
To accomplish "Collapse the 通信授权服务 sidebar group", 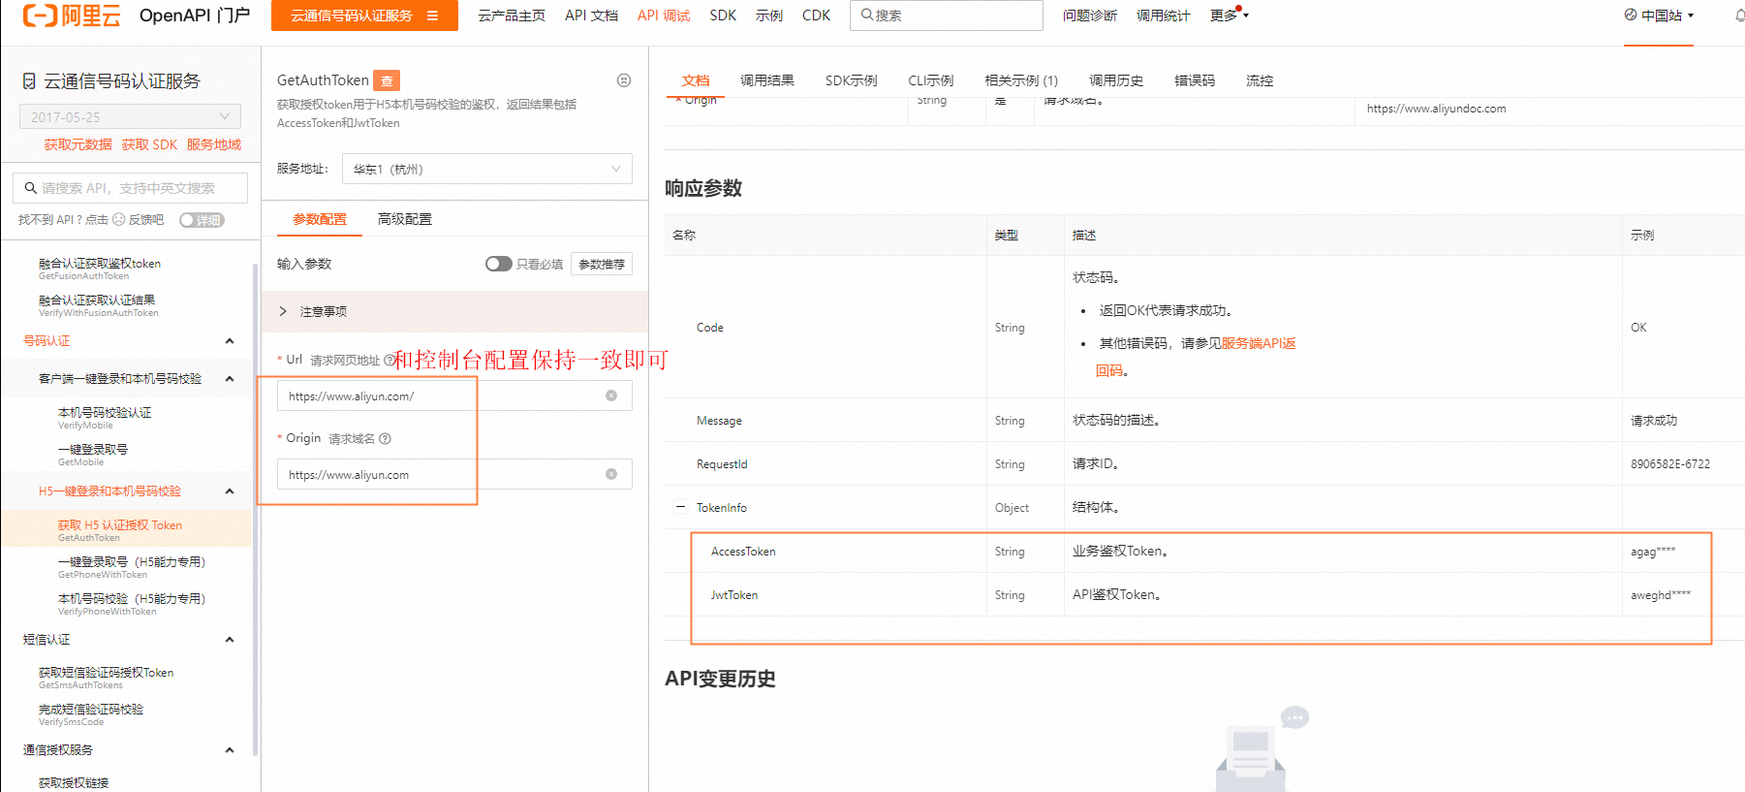I will point(230,750).
